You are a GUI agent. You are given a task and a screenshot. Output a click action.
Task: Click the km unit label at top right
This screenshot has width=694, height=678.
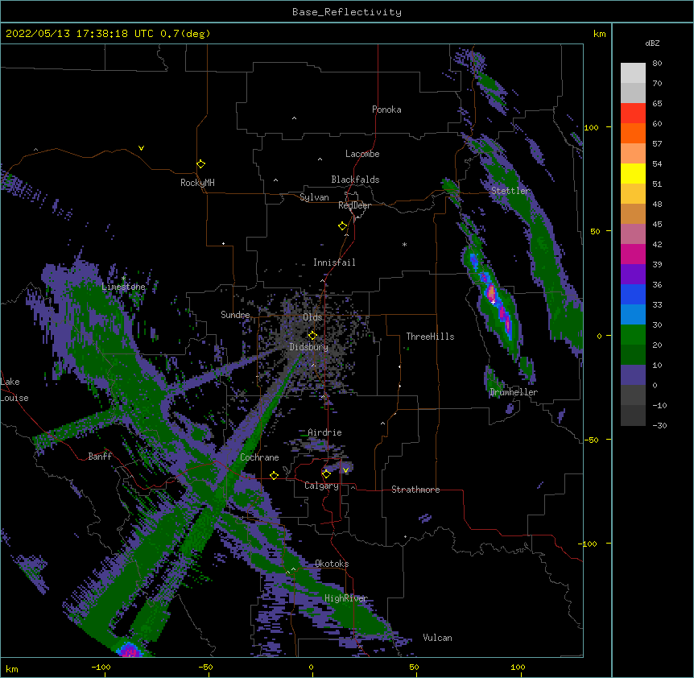coord(599,34)
